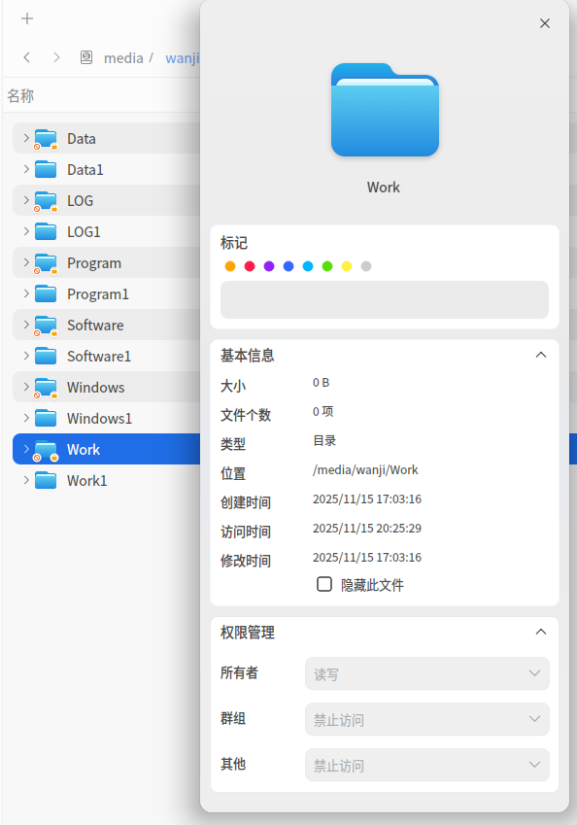Select the Work1 folder name

pyautogui.click(x=86, y=480)
